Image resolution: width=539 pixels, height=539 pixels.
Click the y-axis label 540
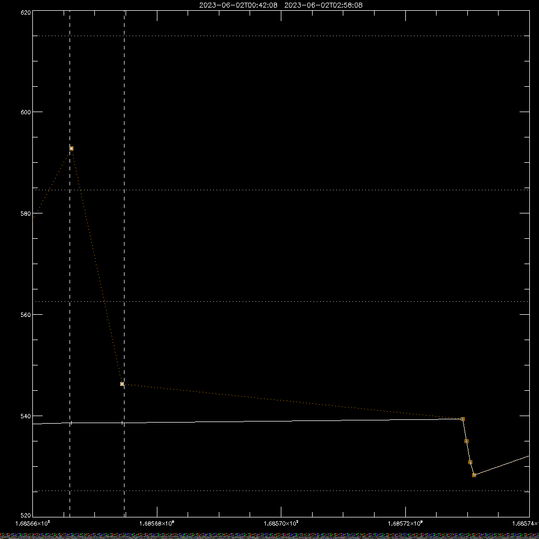26,416
